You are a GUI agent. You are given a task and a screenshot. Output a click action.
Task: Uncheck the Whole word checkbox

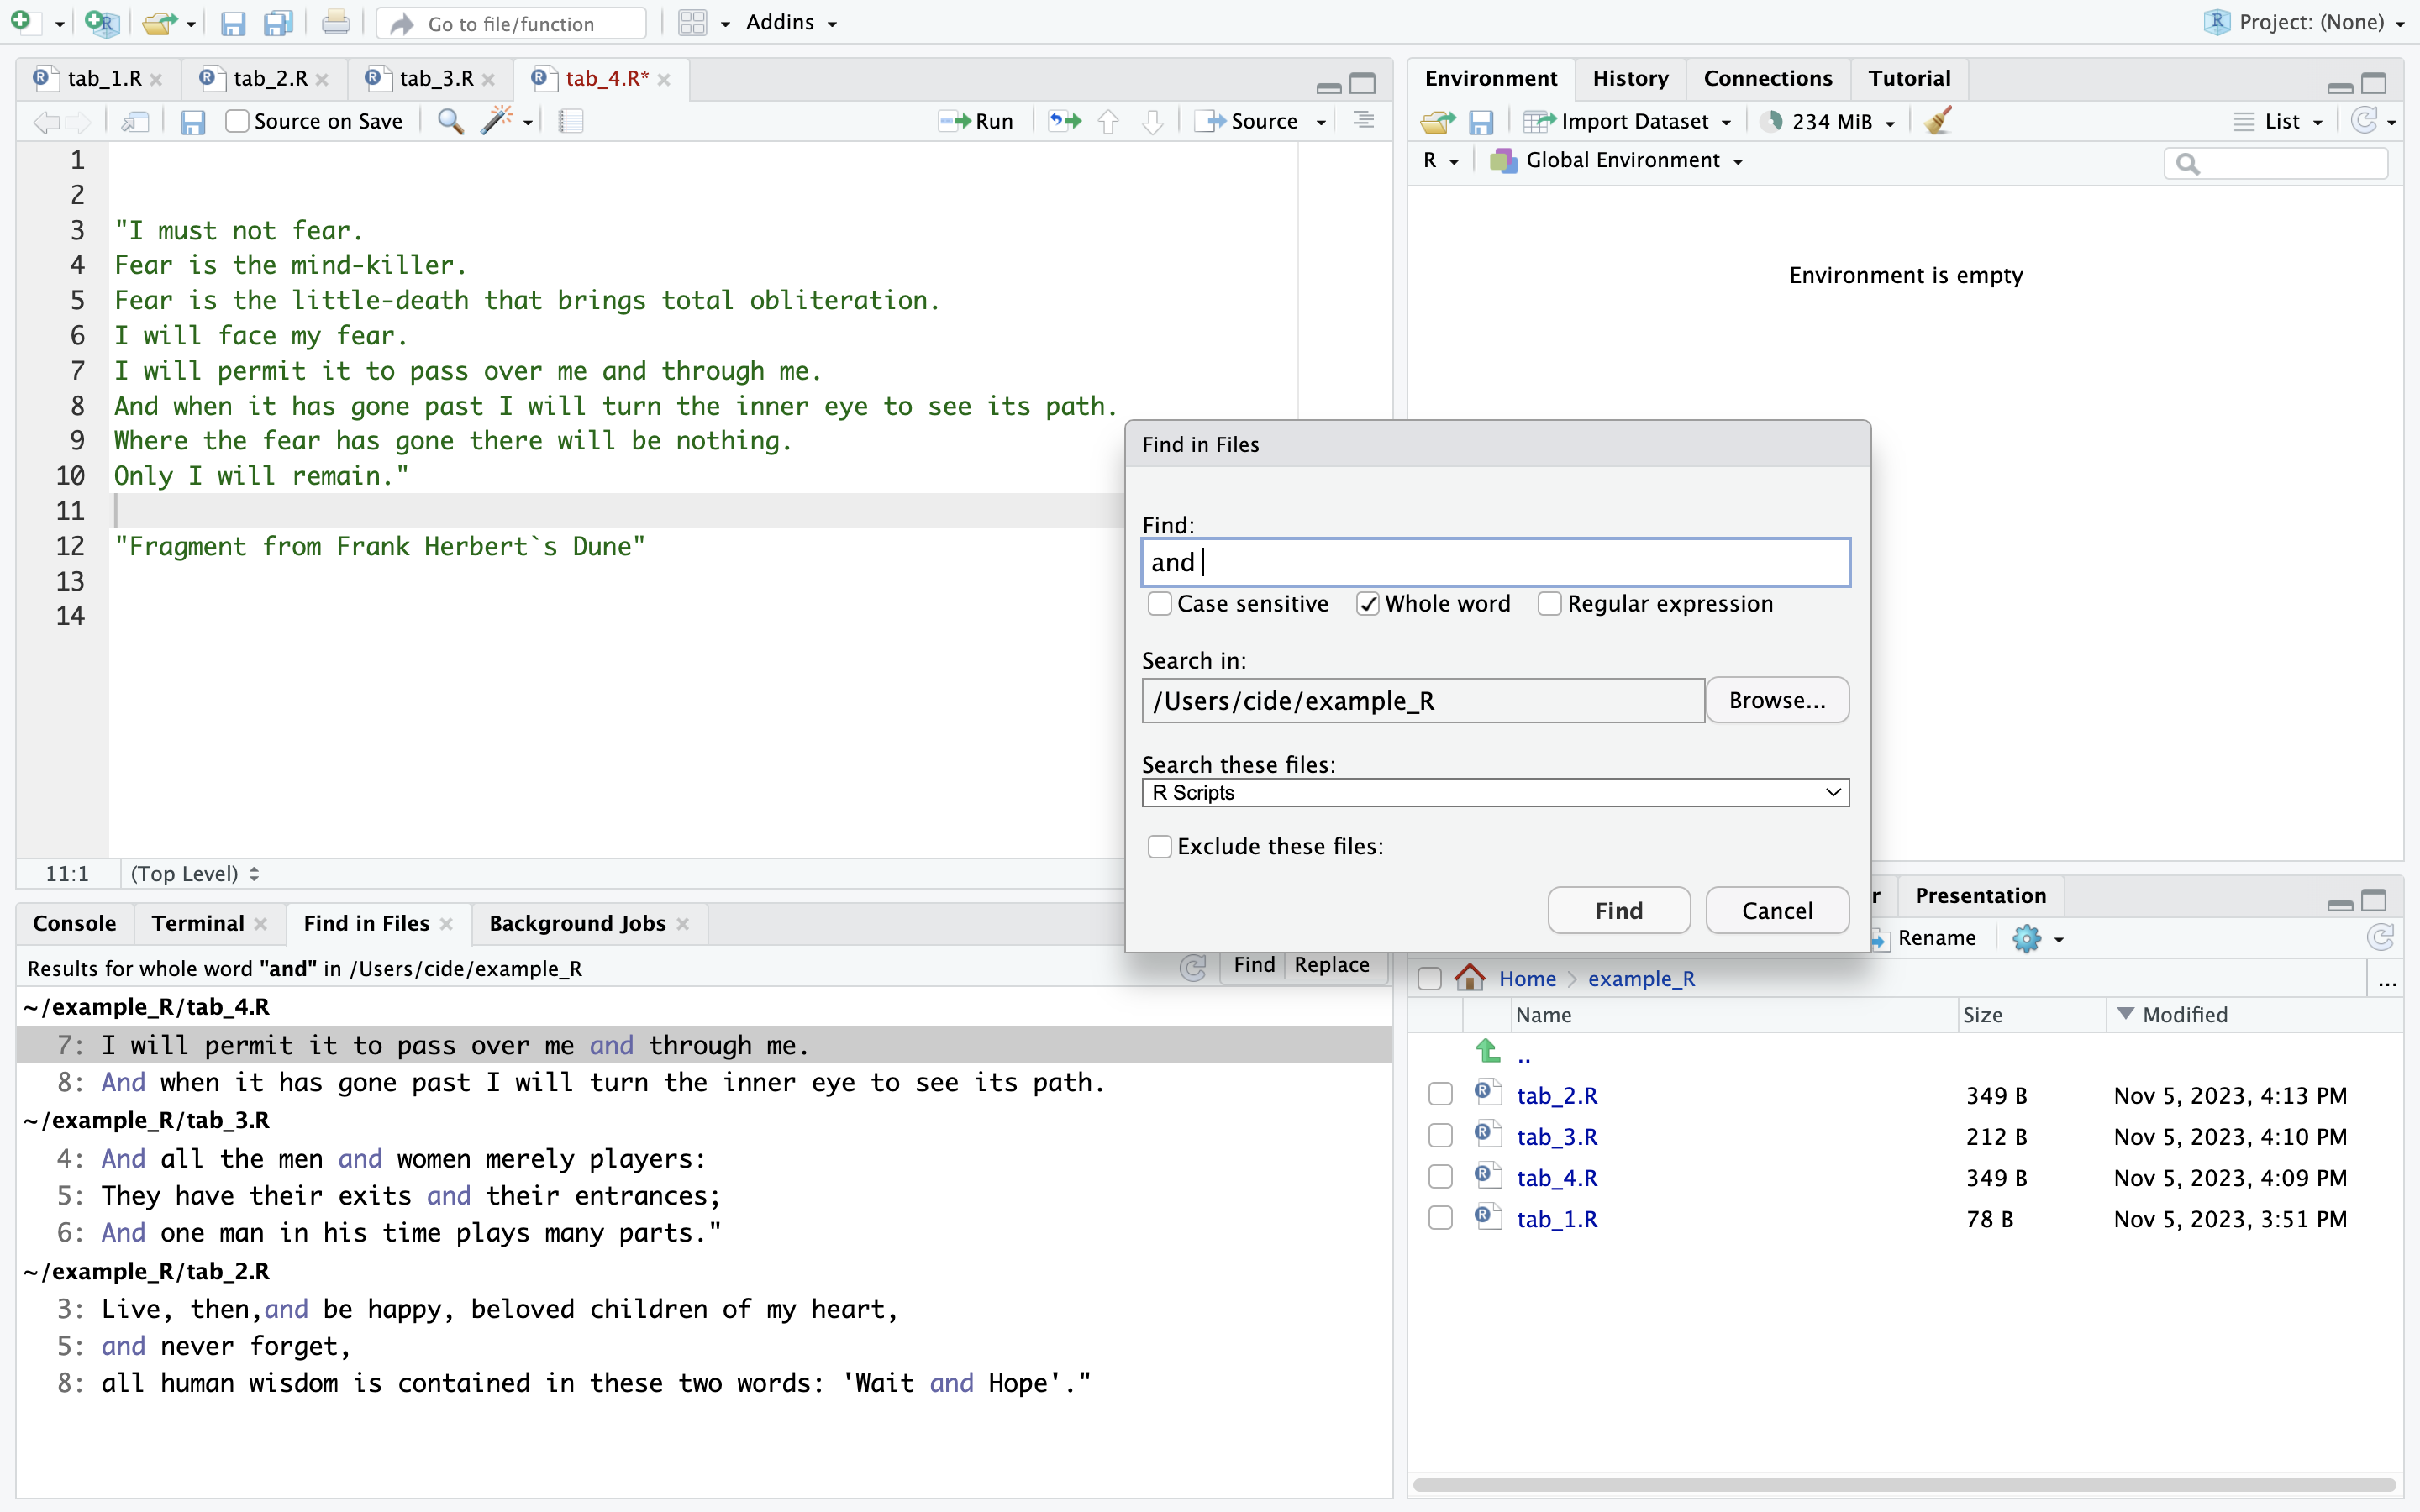pyautogui.click(x=1368, y=604)
